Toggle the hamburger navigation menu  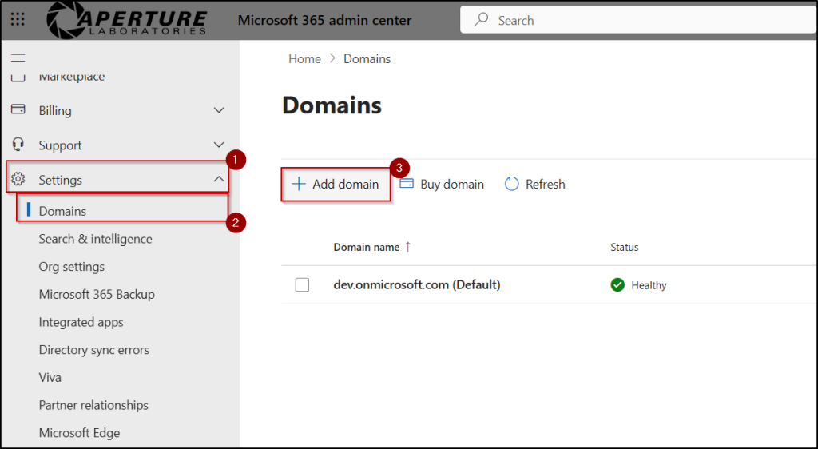point(18,58)
